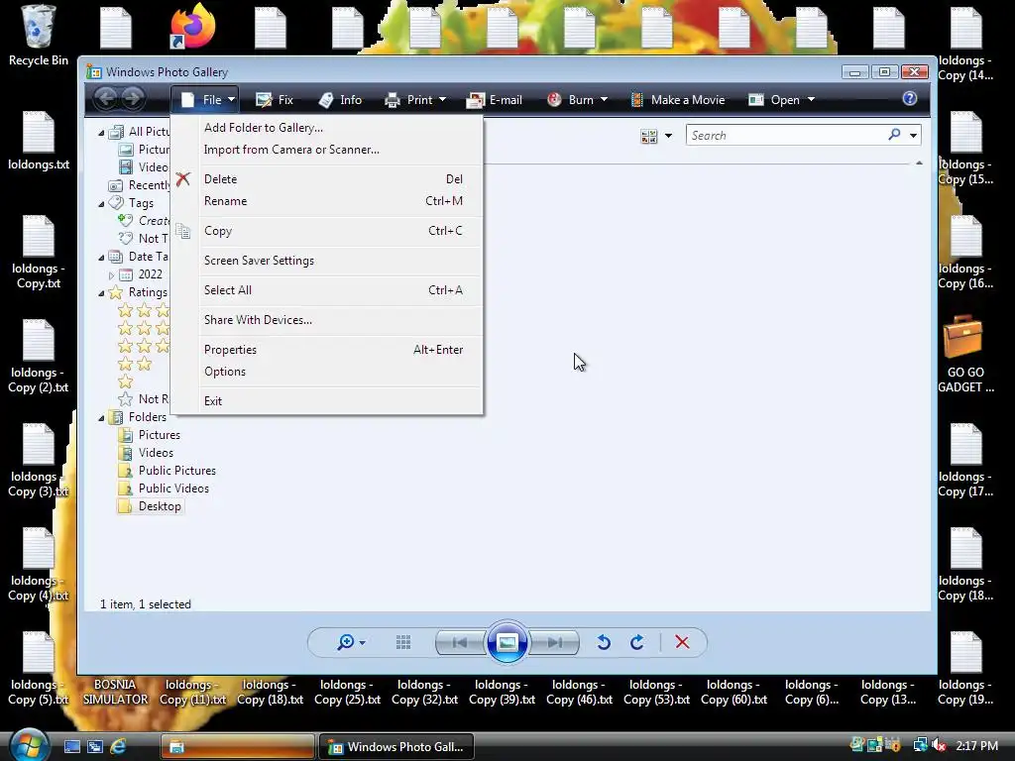Select the Public Pictures folder
1015x761 pixels.
pos(167,471)
